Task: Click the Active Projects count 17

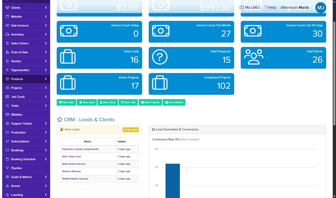Action: 135,86
